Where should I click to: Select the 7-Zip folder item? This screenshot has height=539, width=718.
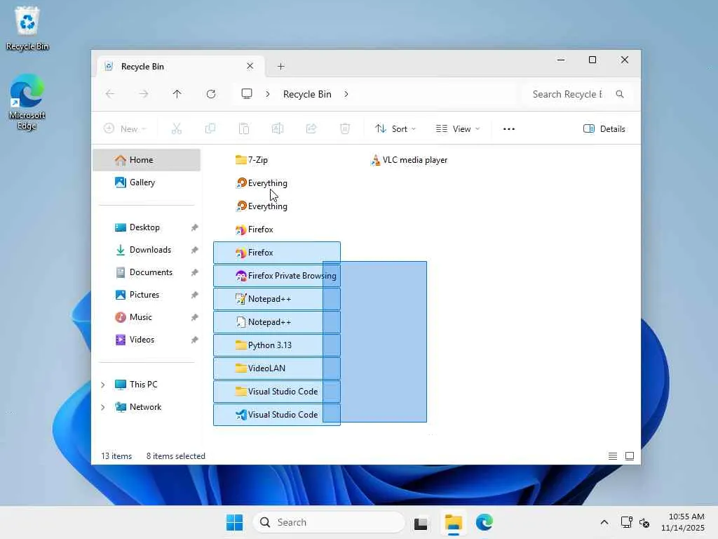pyautogui.click(x=277, y=160)
